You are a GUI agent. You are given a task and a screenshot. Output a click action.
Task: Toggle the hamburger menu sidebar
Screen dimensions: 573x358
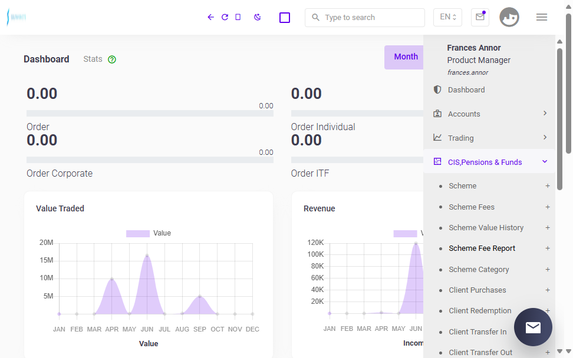(542, 17)
